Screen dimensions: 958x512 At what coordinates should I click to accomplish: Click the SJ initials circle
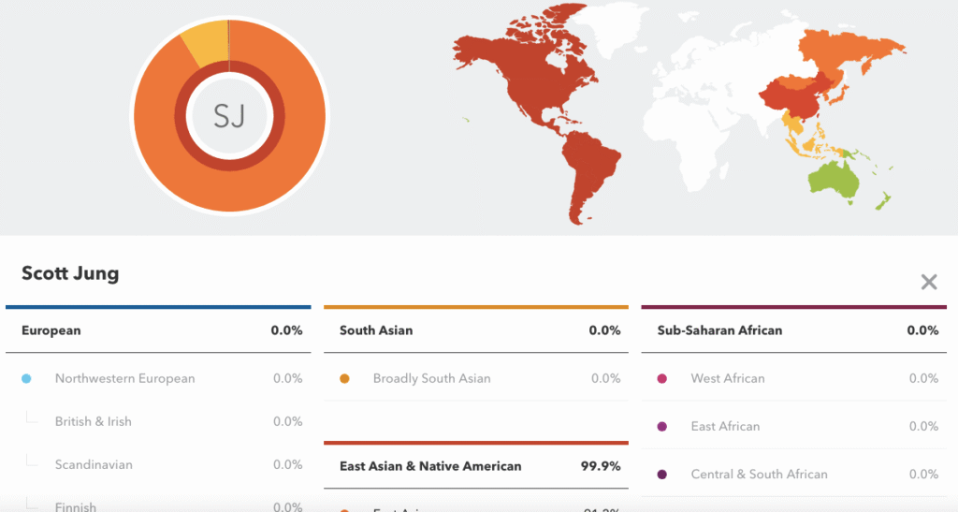coord(228,116)
